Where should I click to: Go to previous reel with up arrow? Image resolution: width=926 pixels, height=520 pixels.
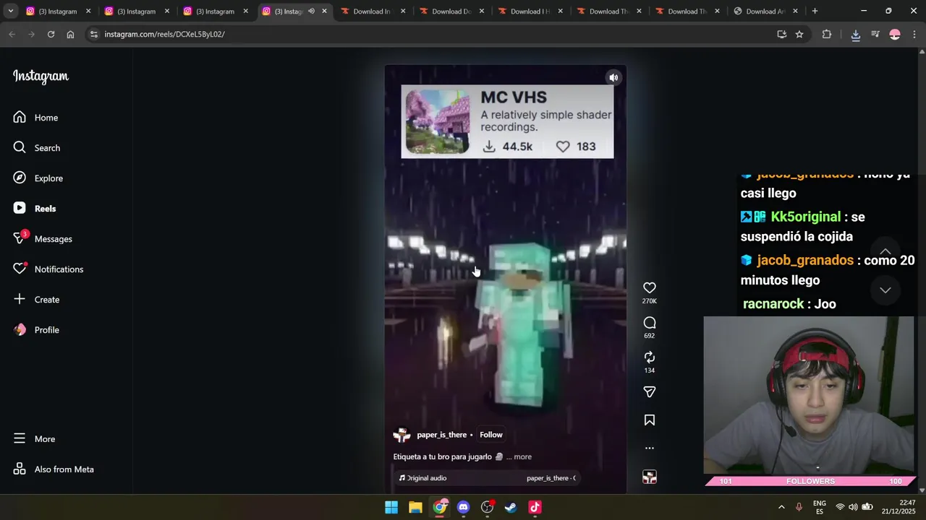885,251
